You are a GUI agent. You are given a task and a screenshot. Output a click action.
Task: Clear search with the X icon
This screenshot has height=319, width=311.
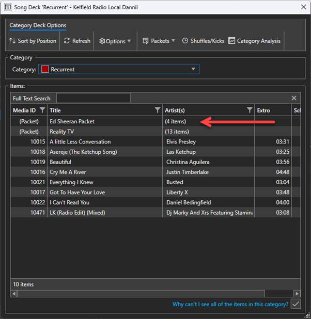point(293,98)
